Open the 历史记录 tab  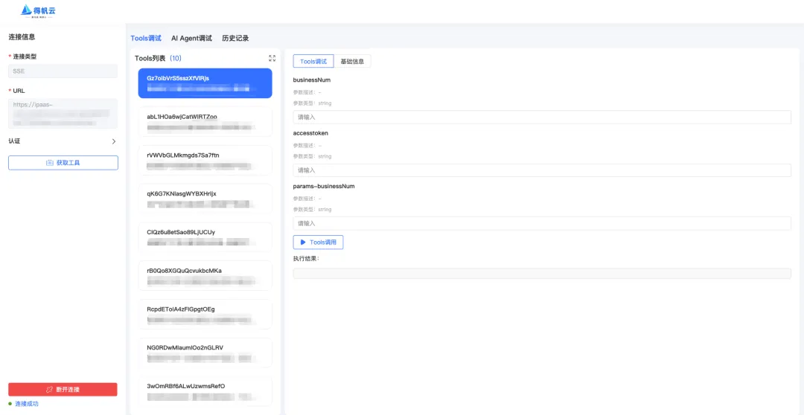(x=235, y=39)
